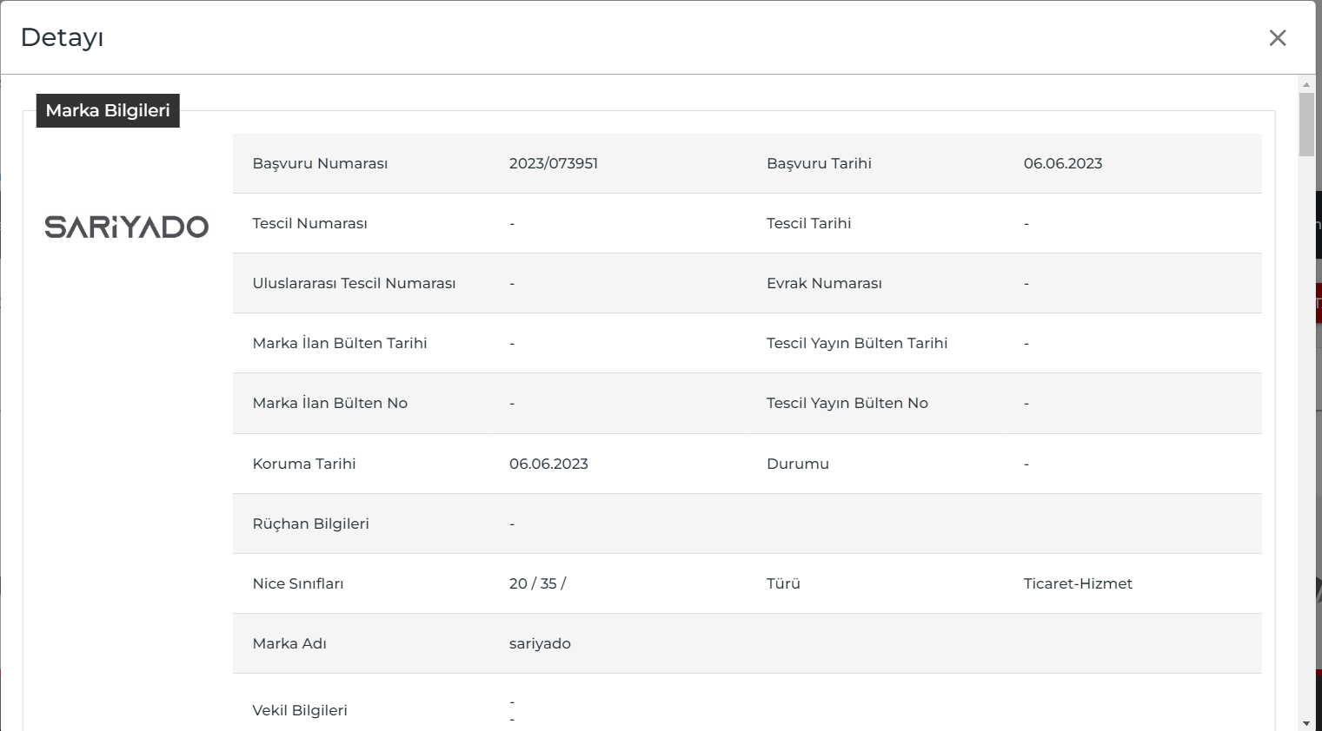
Task: Click the scrollbar down arrow
Action: (1306, 723)
